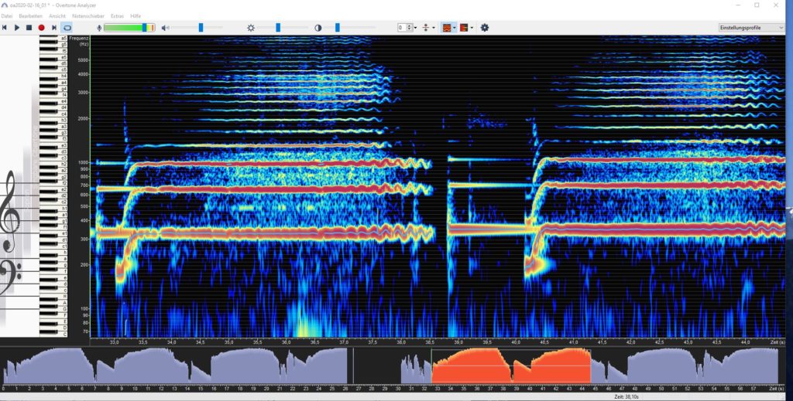Viewport: 793px width, 401px height.
Task: Toggle the loop playback button
Action: pyautogui.click(x=67, y=28)
